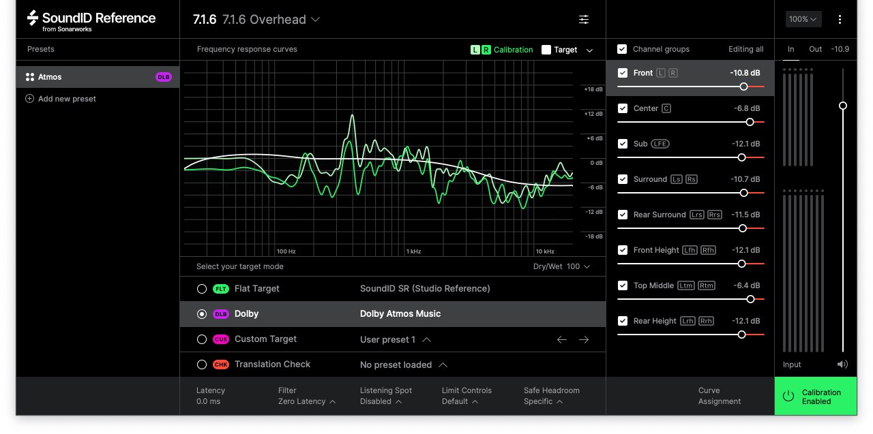Click the vertical output volume slider handle
Screen dimensions: 873x434
[843, 106]
